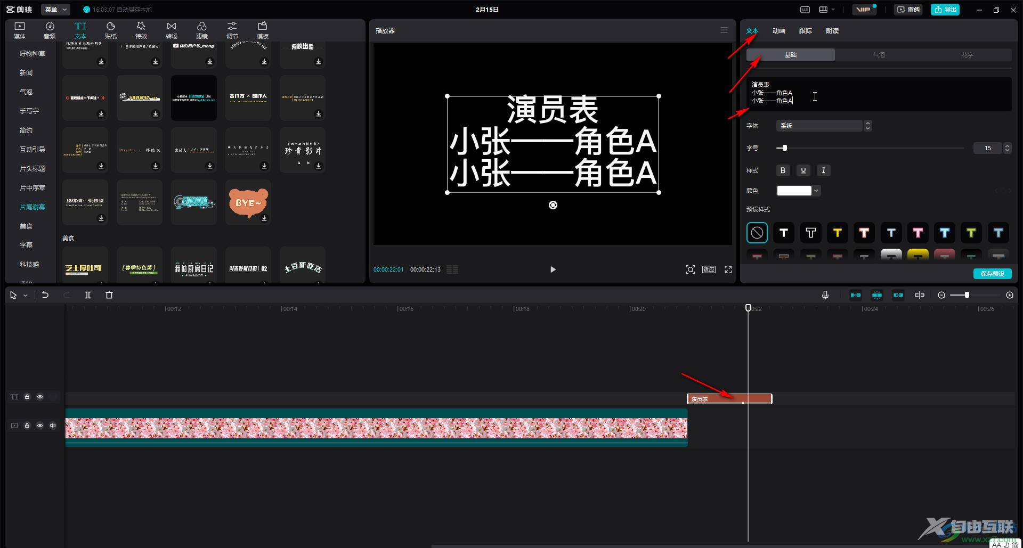This screenshot has height=548, width=1023.
Task: Click the font list stepper arrows
Action: 868,126
